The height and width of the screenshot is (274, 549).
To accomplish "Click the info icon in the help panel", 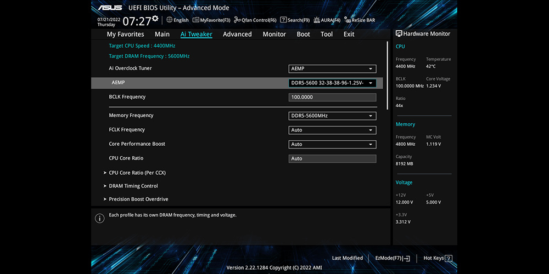I will point(100,219).
